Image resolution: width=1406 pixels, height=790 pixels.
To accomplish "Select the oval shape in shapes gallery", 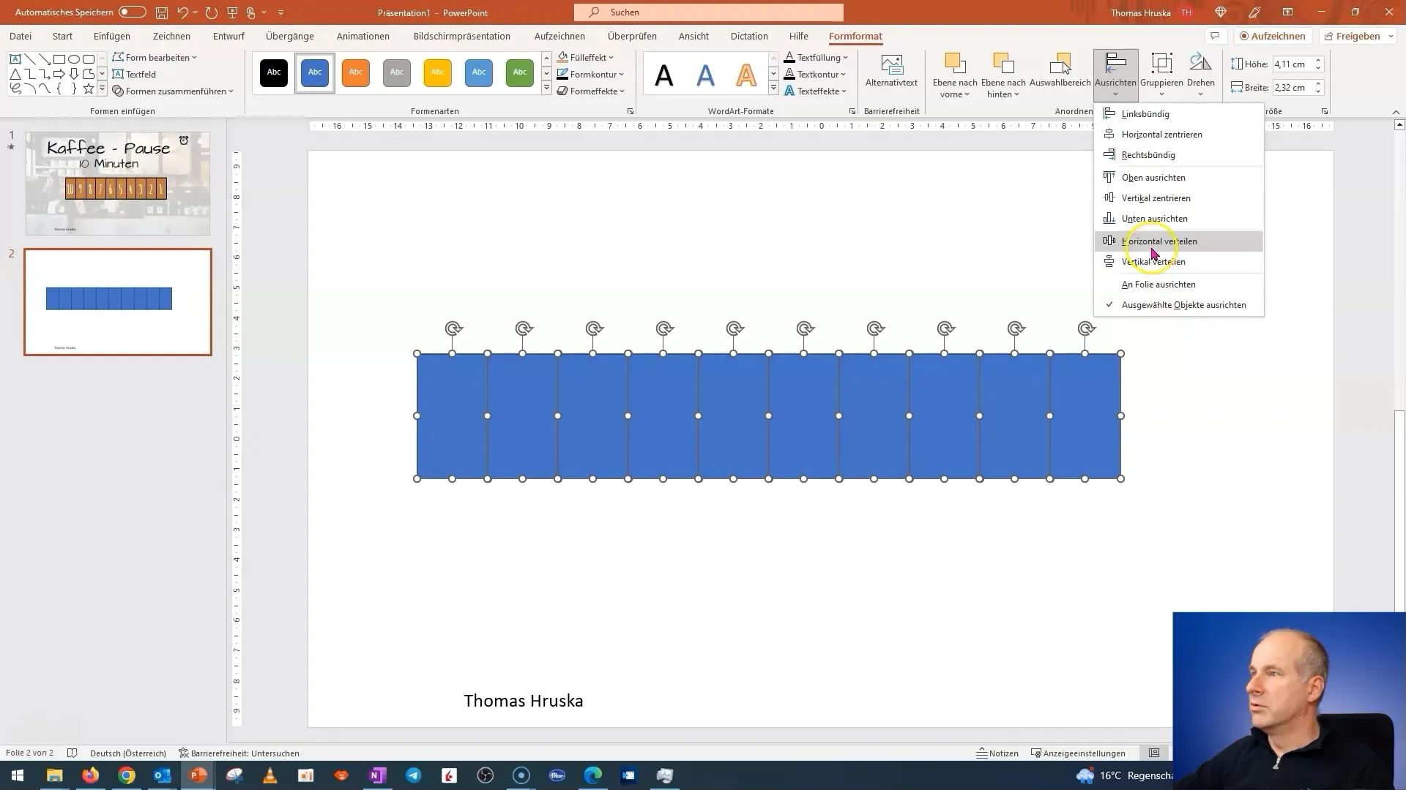I will pos(74,59).
